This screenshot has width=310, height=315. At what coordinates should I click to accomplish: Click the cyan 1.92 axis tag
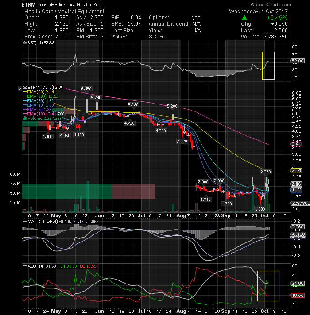(296, 190)
